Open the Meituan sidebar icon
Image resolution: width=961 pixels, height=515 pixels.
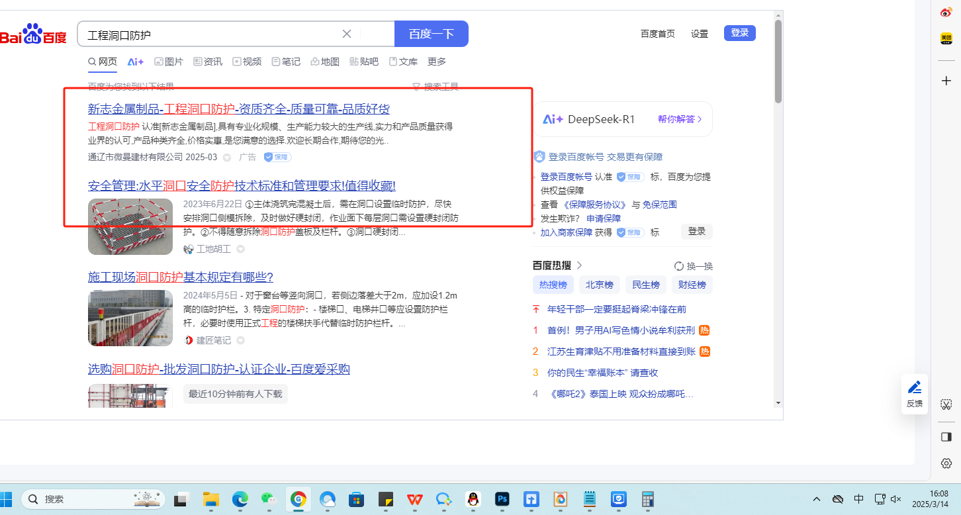point(946,39)
